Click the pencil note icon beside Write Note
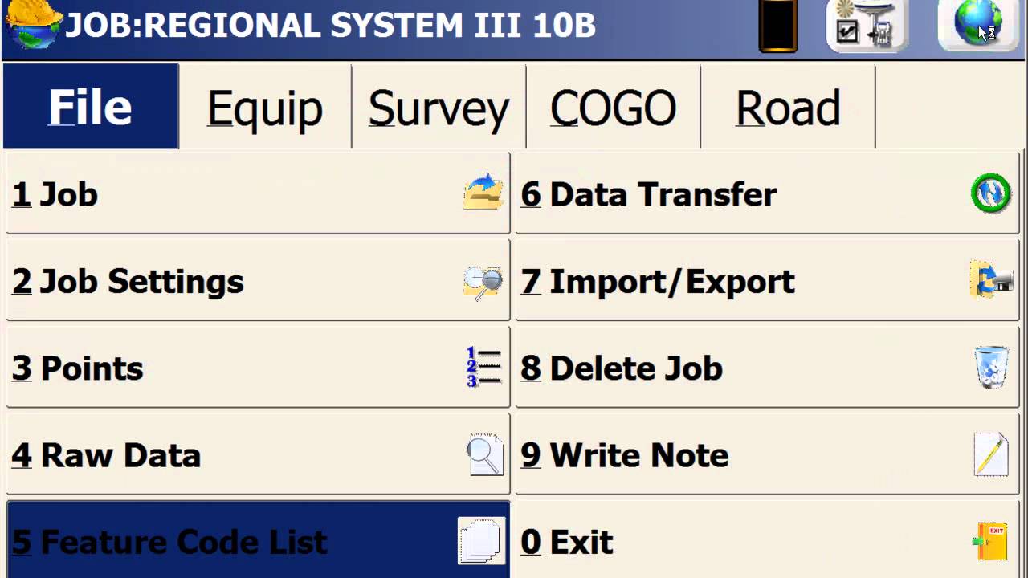This screenshot has width=1028, height=578. tap(990, 455)
